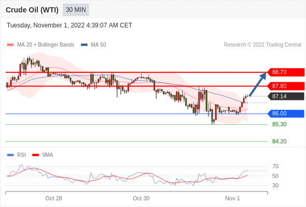306x207 pixels.
Task: Select the 87.80 resistance price tag
Action: click(x=286, y=86)
